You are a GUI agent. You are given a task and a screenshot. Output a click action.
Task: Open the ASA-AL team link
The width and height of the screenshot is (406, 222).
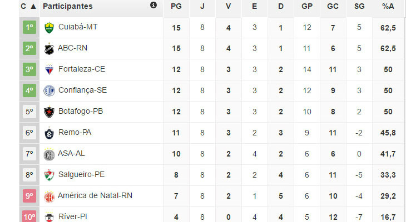tap(71, 153)
